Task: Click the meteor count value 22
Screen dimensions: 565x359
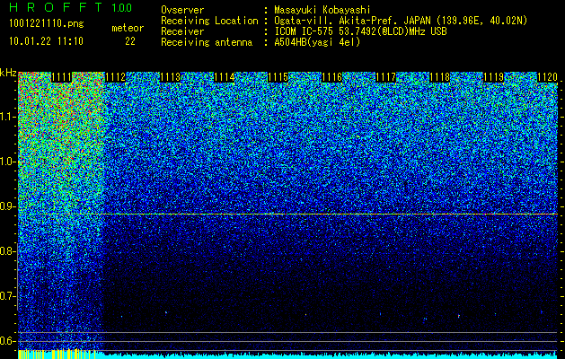Action: (x=130, y=41)
